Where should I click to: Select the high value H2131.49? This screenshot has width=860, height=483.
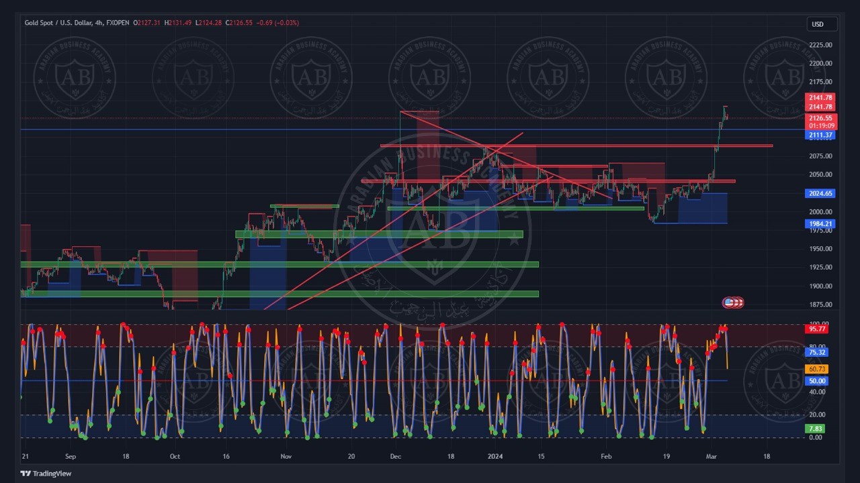click(177, 23)
